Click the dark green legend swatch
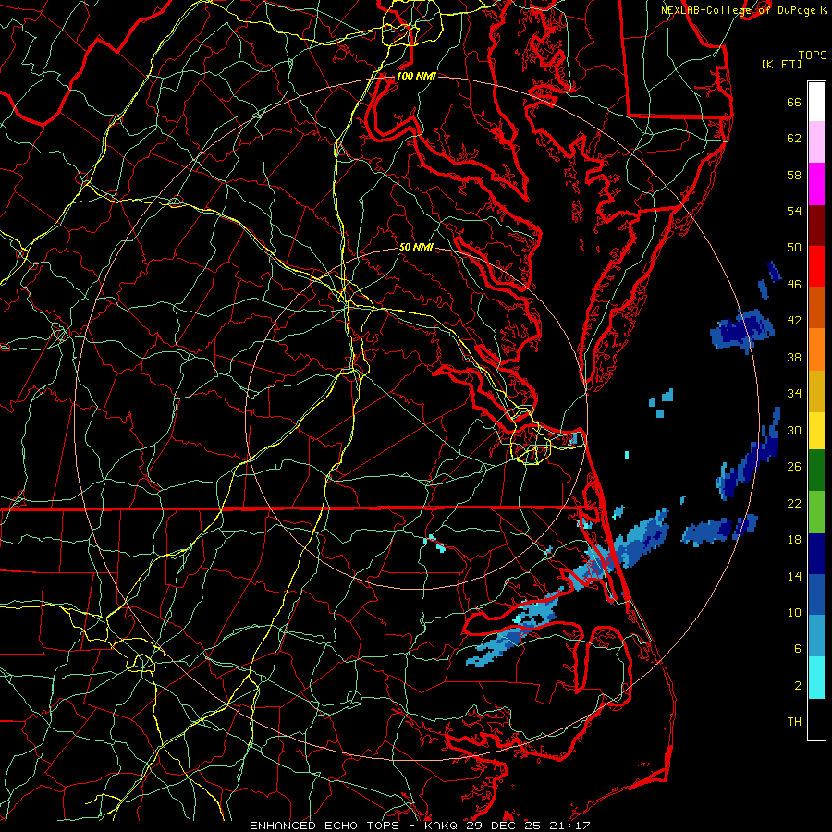Viewport: 832px width, 832px height. (x=816, y=470)
